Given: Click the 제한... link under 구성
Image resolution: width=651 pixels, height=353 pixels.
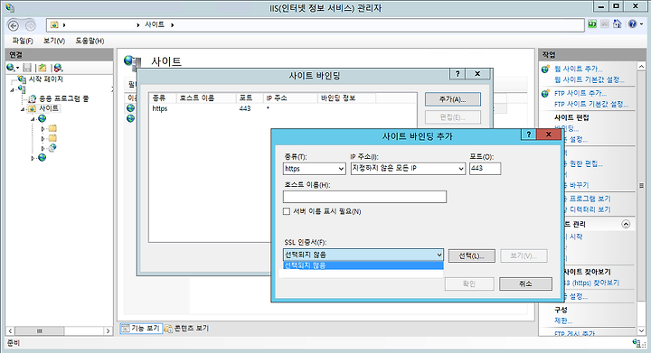Looking at the screenshot, I should [563, 320].
